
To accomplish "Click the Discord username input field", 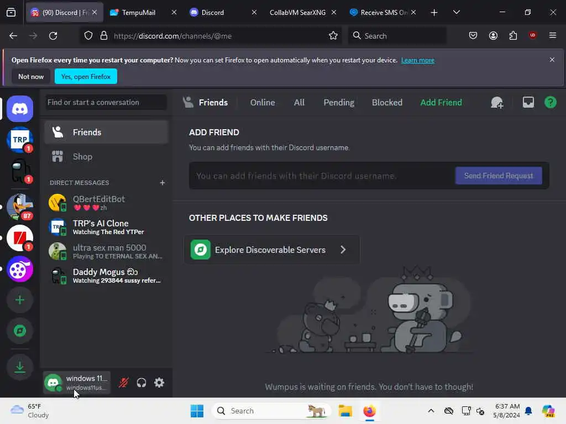I will tap(321, 176).
